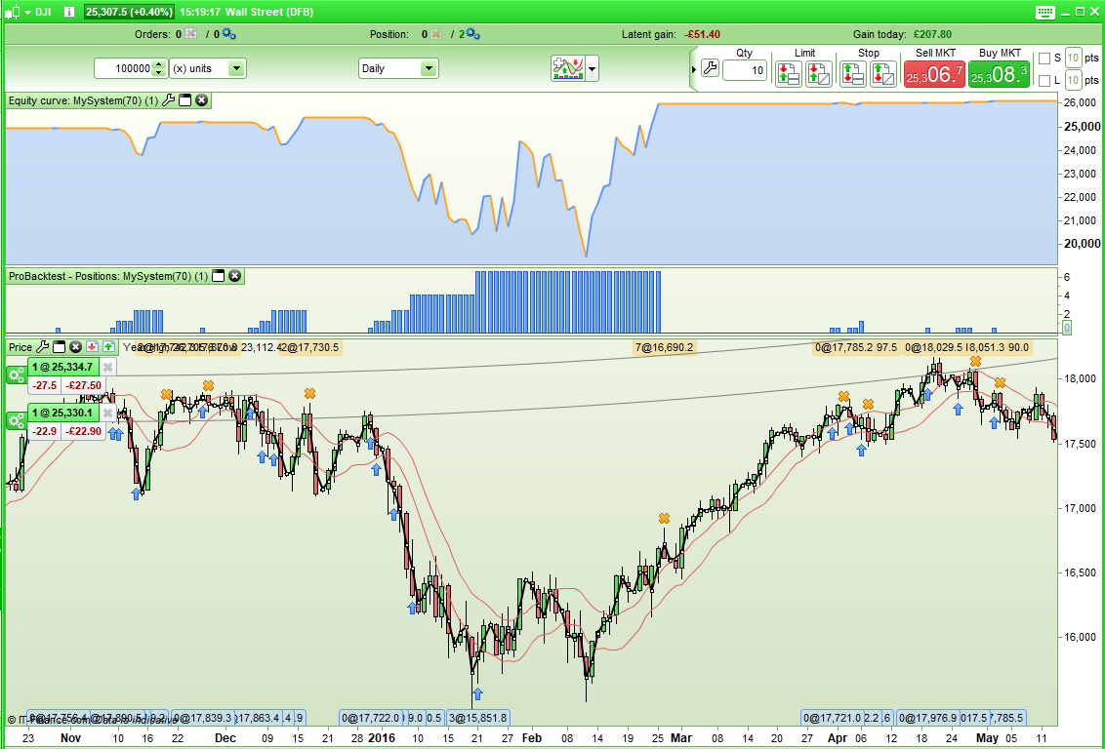Select the 1 @ 25,330.1 position label
This screenshot has height=749, width=1105.
[62, 414]
